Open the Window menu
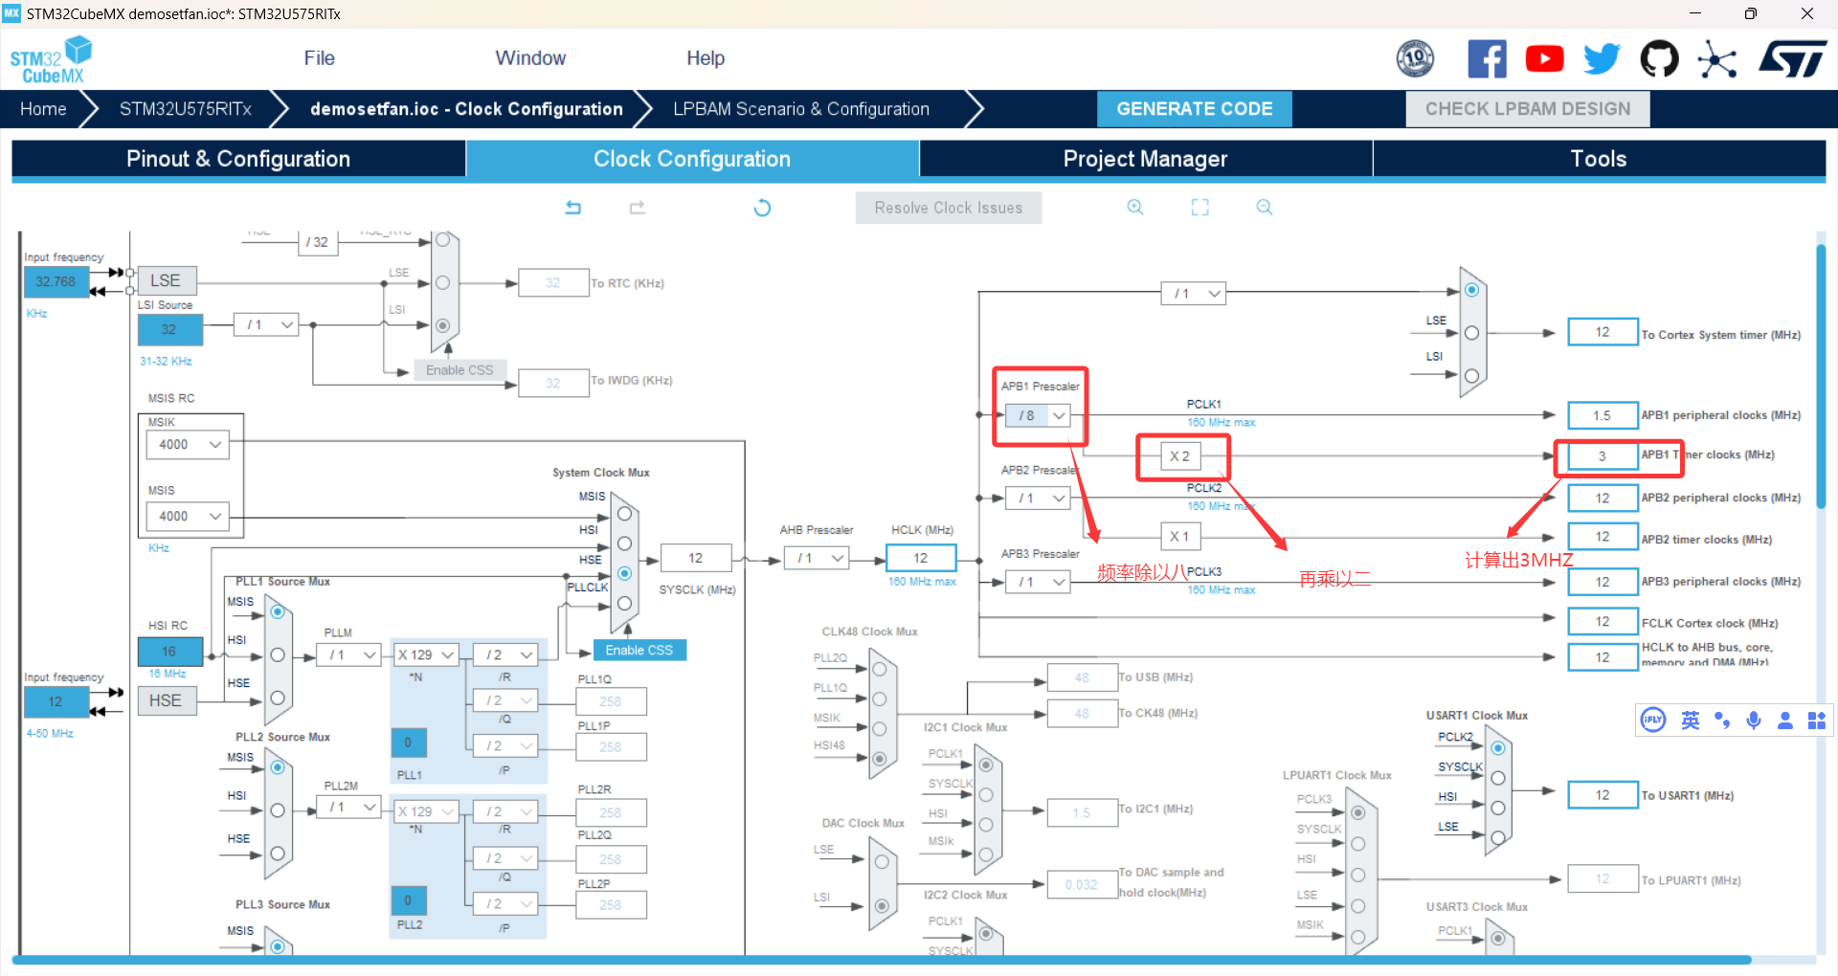 530,58
